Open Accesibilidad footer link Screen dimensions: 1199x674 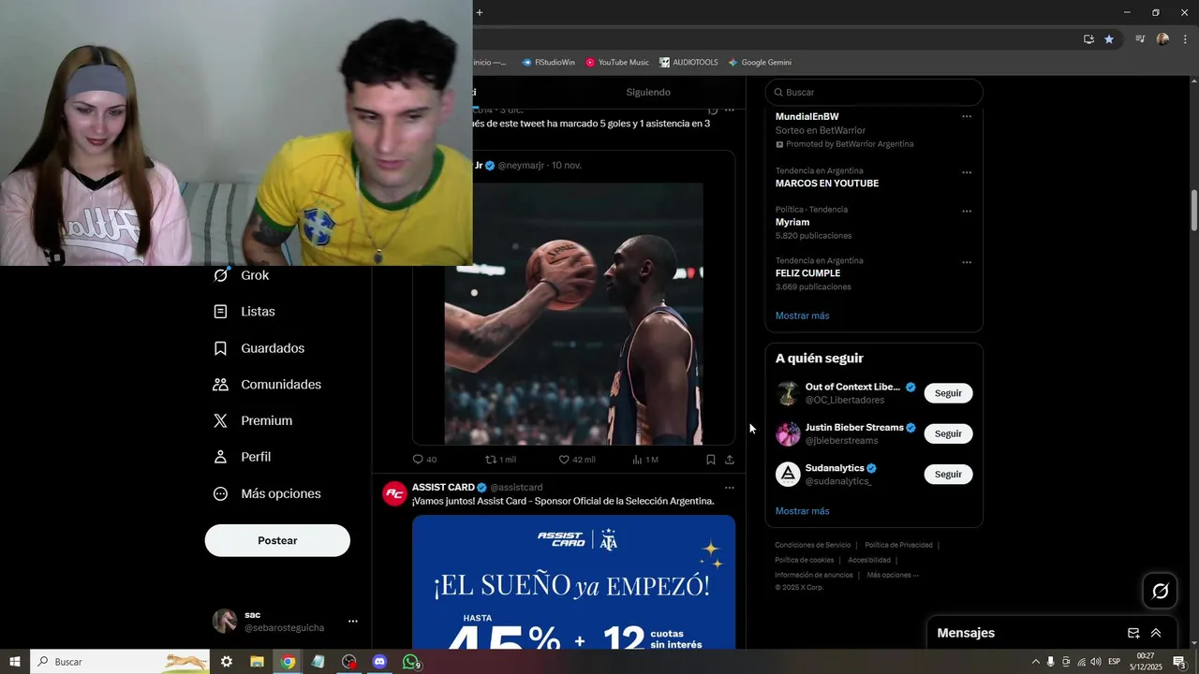pyautogui.click(x=869, y=560)
